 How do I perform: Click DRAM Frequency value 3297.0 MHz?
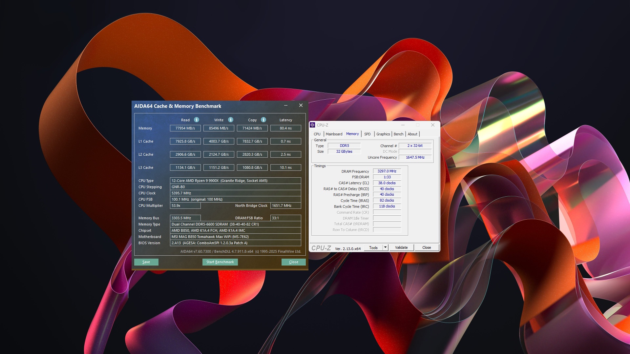[x=387, y=171]
